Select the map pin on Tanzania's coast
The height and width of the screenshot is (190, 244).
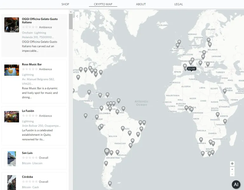click(225, 121)
